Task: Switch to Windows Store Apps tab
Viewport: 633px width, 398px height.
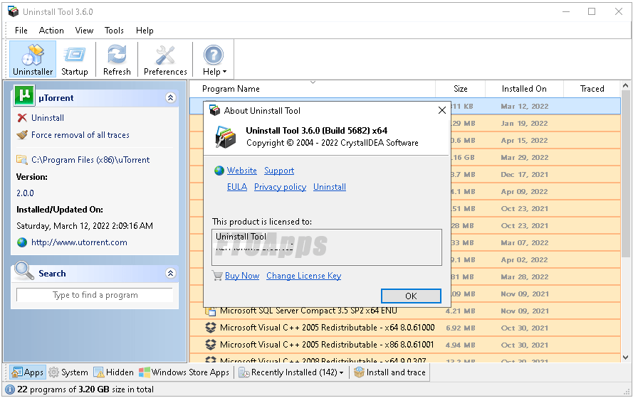Action: [x=184, y=372]
